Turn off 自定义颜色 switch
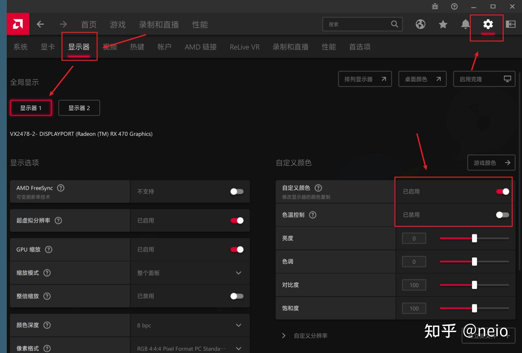This screenshot has height=353, width=522. (503, 191)
